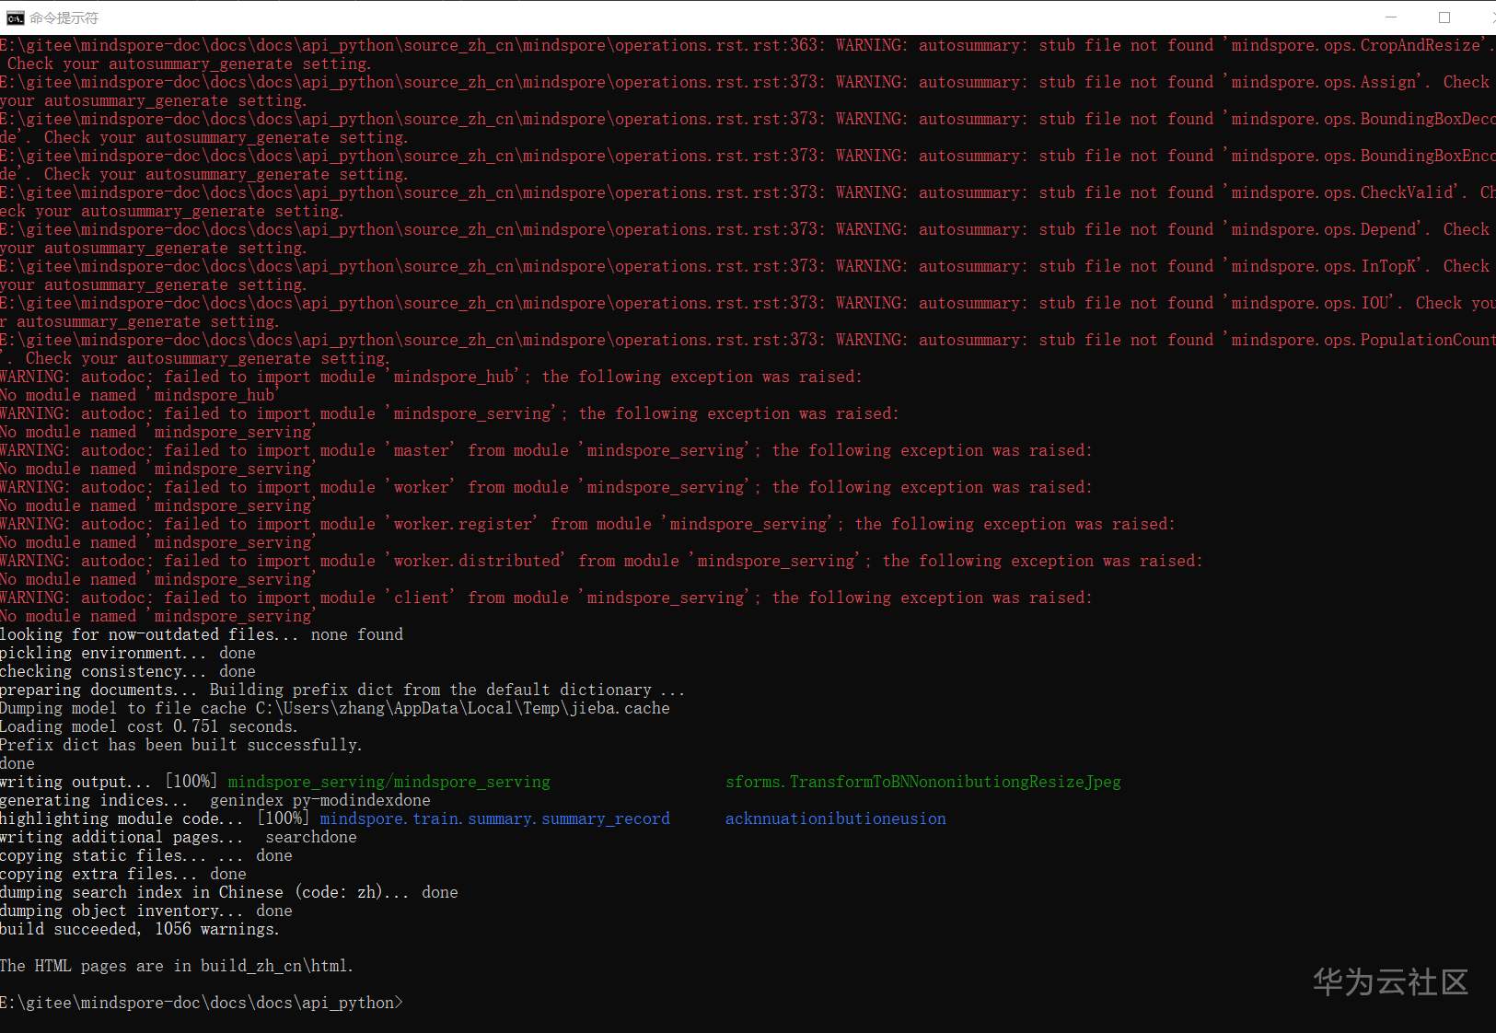Select 'The HTML pages are in build_zh_cn\html.'
Viewport: 1496px width, 1033px height.
(x=177, y=966)
